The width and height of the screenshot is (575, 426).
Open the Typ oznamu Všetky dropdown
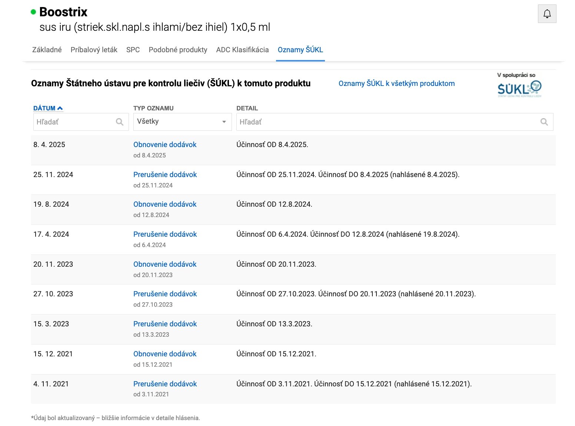182,122
